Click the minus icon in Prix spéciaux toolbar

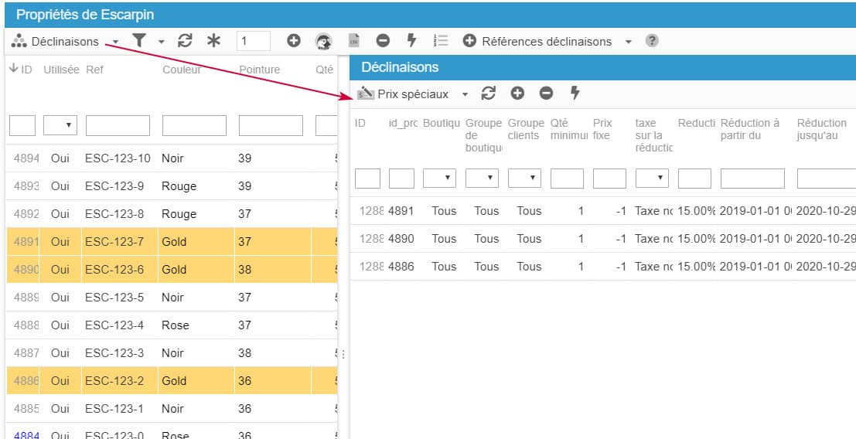pos(546,94)
